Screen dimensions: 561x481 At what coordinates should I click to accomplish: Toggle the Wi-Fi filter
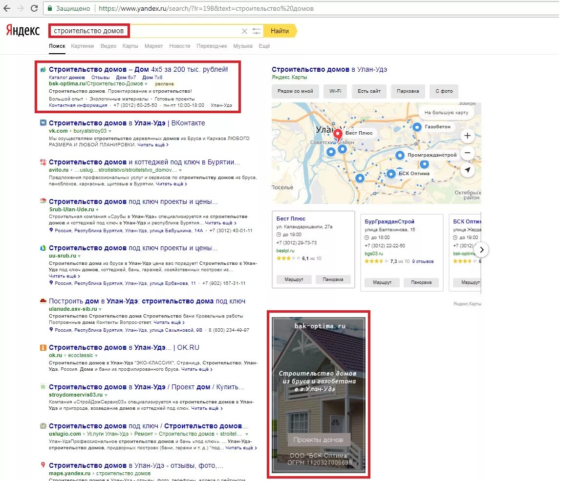click(335, 91)
